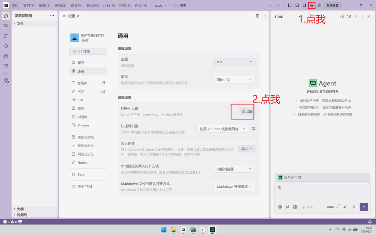Click the volume icon in system tray
376x235 pixels.
(350, 230)
